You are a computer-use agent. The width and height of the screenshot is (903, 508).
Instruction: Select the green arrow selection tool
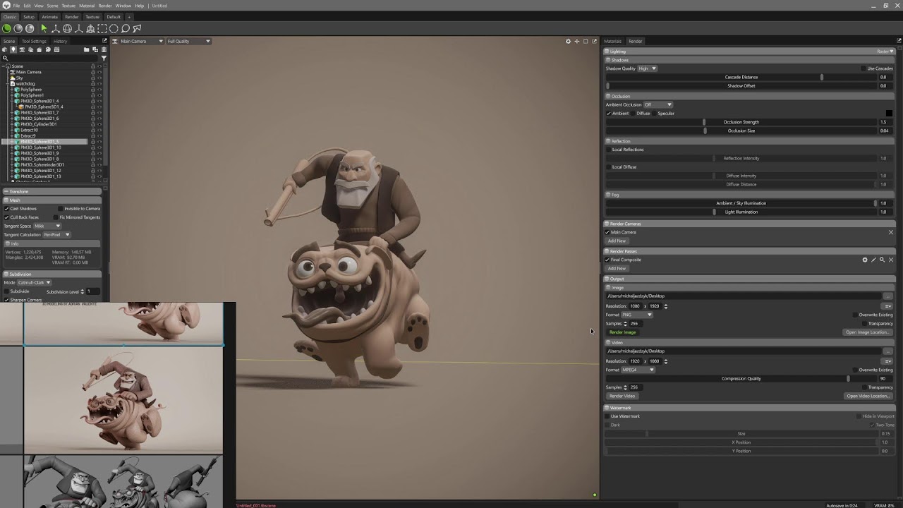click(x=44, y=28)
